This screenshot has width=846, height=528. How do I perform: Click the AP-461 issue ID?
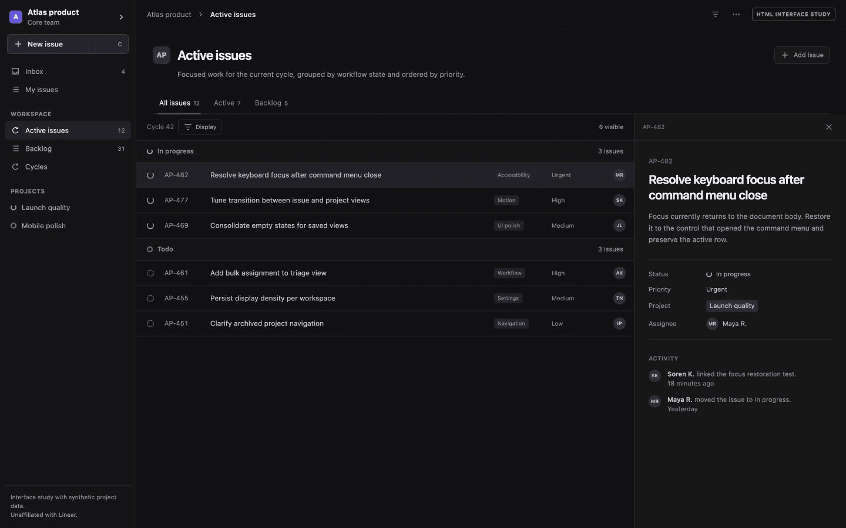coord(176,273)
